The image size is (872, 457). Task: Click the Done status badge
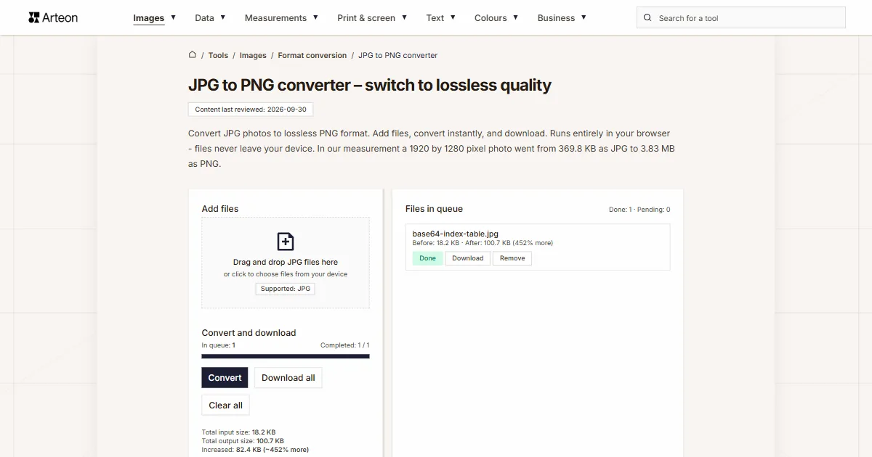coord(427,258)
